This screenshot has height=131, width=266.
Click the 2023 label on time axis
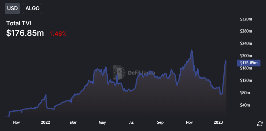[218, 122]
